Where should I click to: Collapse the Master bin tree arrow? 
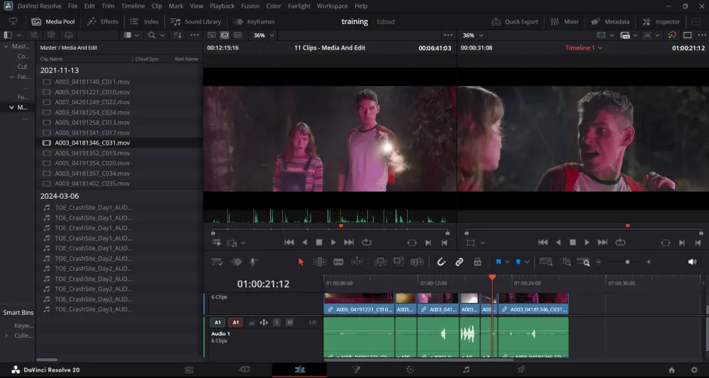coord(6,46)
